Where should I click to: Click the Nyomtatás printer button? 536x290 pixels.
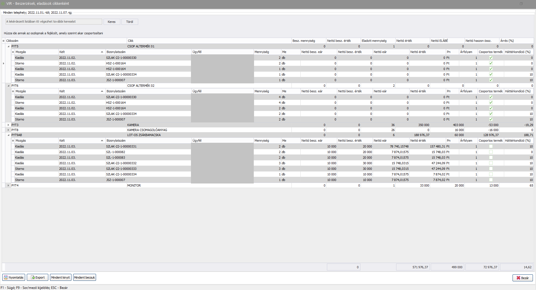(x=14, y=277)
